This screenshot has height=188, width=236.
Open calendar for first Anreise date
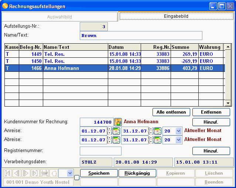click(x=116, y=131)
